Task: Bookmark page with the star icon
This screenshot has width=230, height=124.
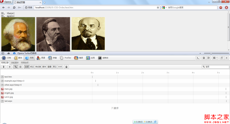Action: pyautogui.click(x=158, y=8)
